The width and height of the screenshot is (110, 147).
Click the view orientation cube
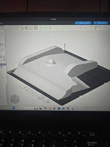pos(15,99)
